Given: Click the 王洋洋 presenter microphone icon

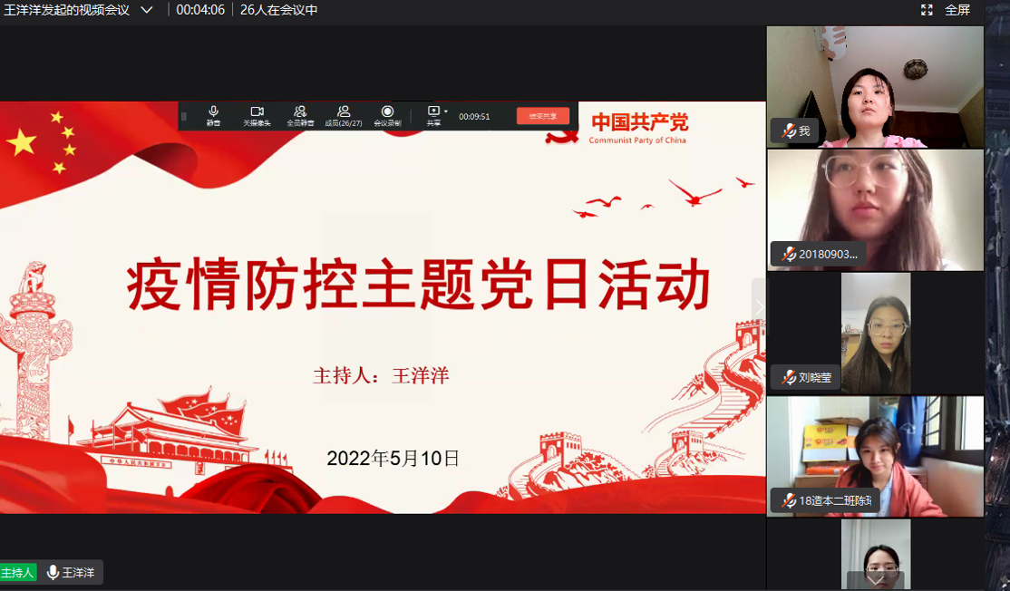Looking at the screenshot, I should [x=53, y=572].
